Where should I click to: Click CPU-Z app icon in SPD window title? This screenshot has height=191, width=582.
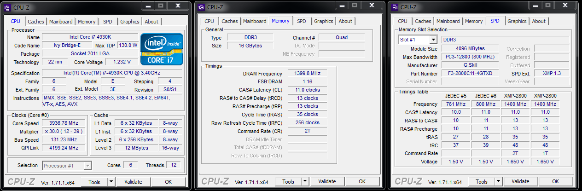(x=395, y=7)
